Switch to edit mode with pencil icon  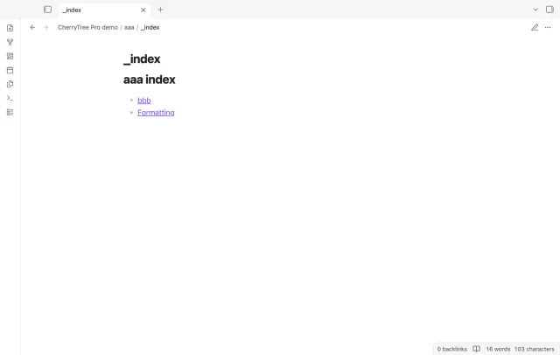(535, 27)
